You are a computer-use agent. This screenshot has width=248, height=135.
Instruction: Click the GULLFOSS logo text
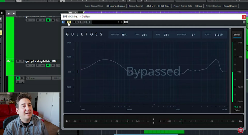pyautogui.click(x=84, y=34)
